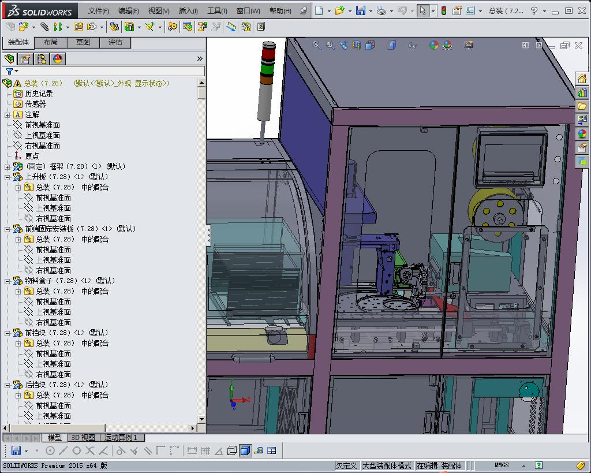Open SolidWorks Resources home icon in task pane
591x473 pixels.
pyautogui.click(x=582, y=79)
